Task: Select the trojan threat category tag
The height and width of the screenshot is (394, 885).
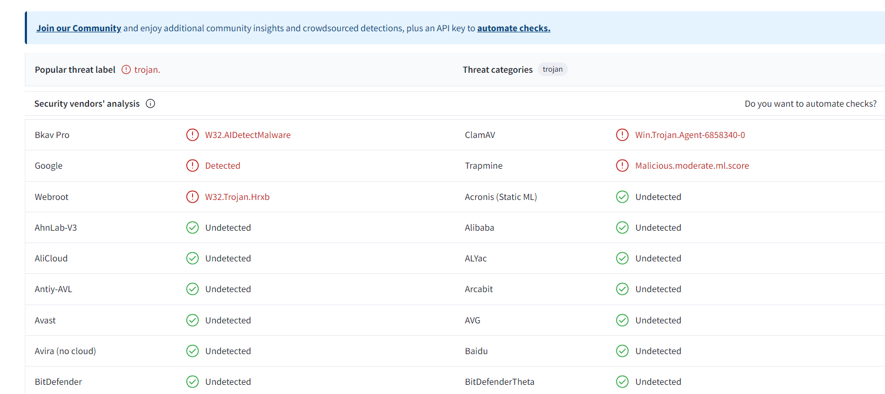Action: click(x=552, y=70)
